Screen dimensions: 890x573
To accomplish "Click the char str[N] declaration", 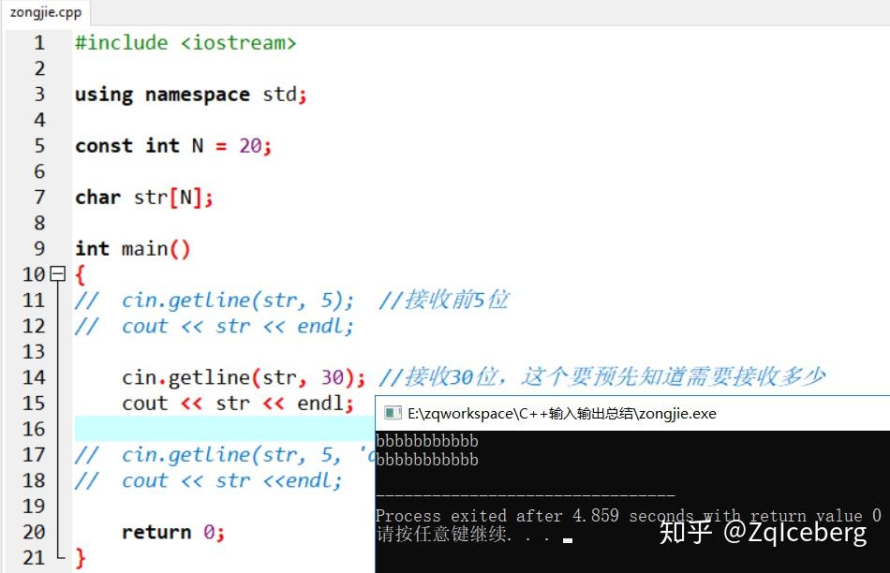I will tap(144, 198).
